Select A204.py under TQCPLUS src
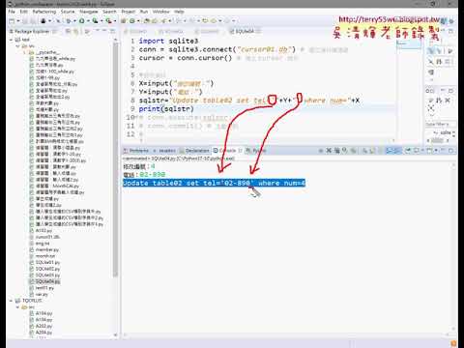Viewport: 464px width, 348px height. [41, 333]
